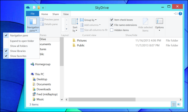Click the pin ribbon icon
Viewport: 188px width, 112px height.
point(176,14)
